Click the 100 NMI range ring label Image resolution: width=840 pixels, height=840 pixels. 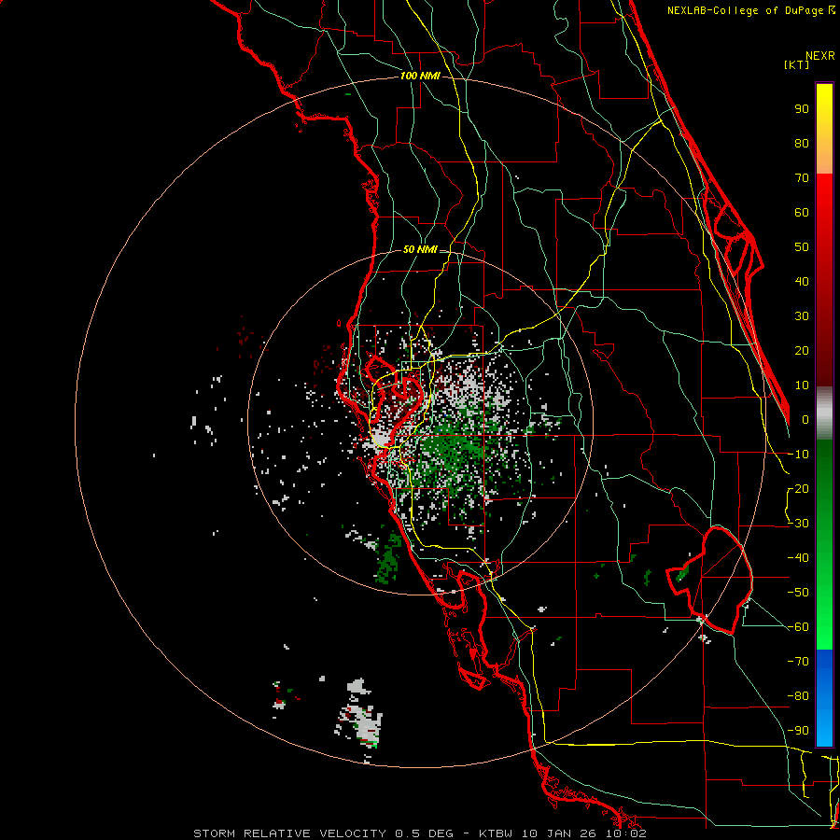pos(420,76)
